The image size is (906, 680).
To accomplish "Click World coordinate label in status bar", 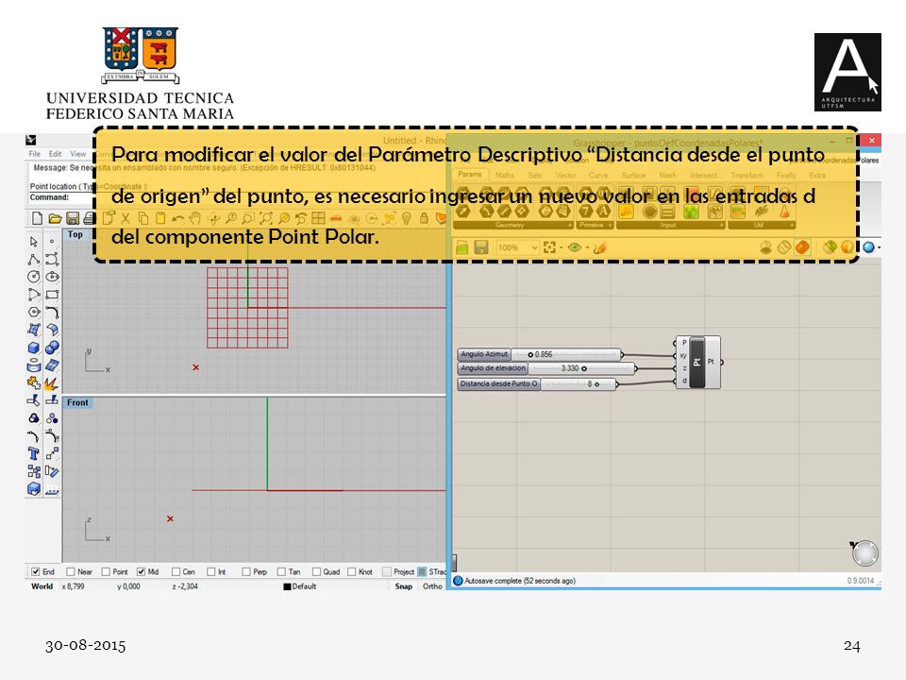I will tap(42, 586).
